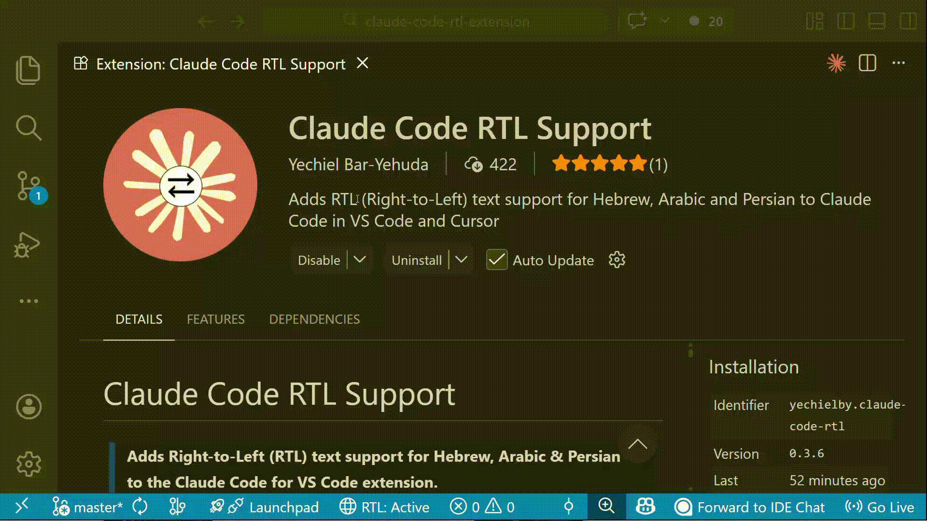This screenshot has width=927, height=521.
Task: Click the version value 0.3.6
Action: point(806,453)
